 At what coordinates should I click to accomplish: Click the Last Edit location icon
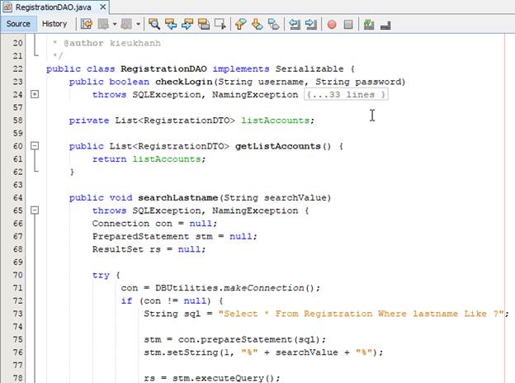pyautogui.click(x=87, y=24)
